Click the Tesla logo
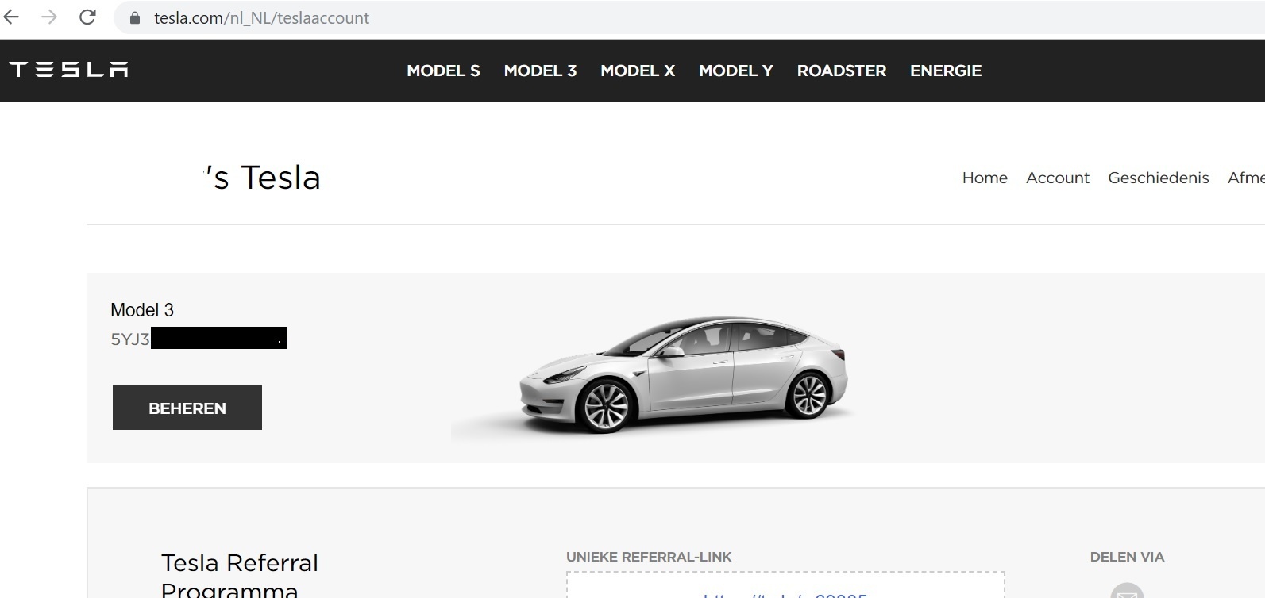Screen dimensions: 1265x598 (x=69, y=70)
